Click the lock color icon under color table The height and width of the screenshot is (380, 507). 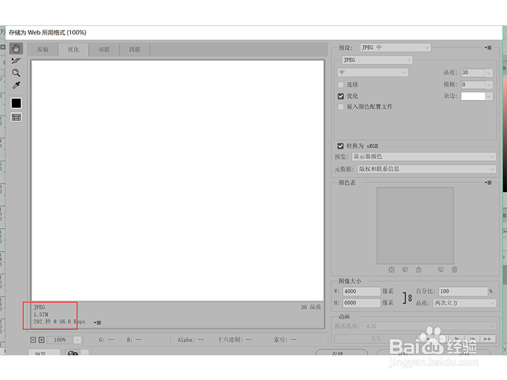419,270
